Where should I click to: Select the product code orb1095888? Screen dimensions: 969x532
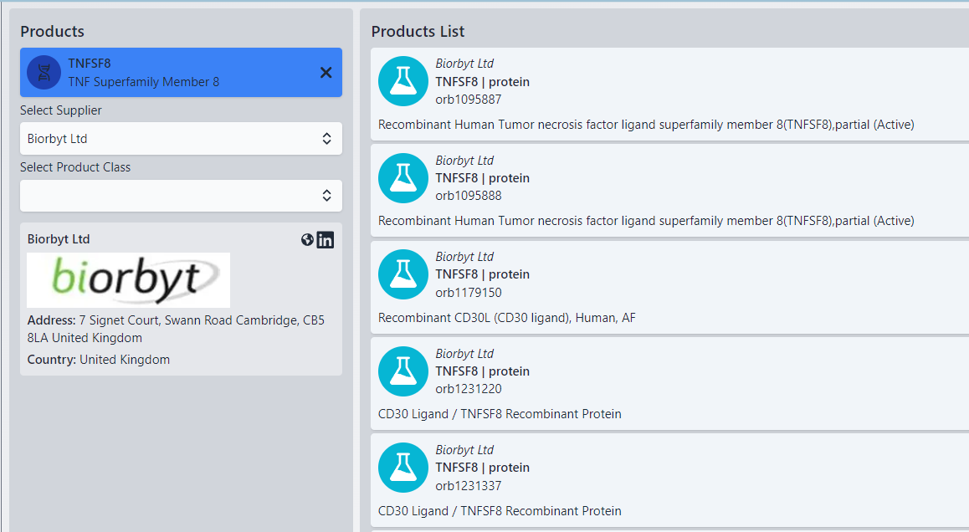469,196
